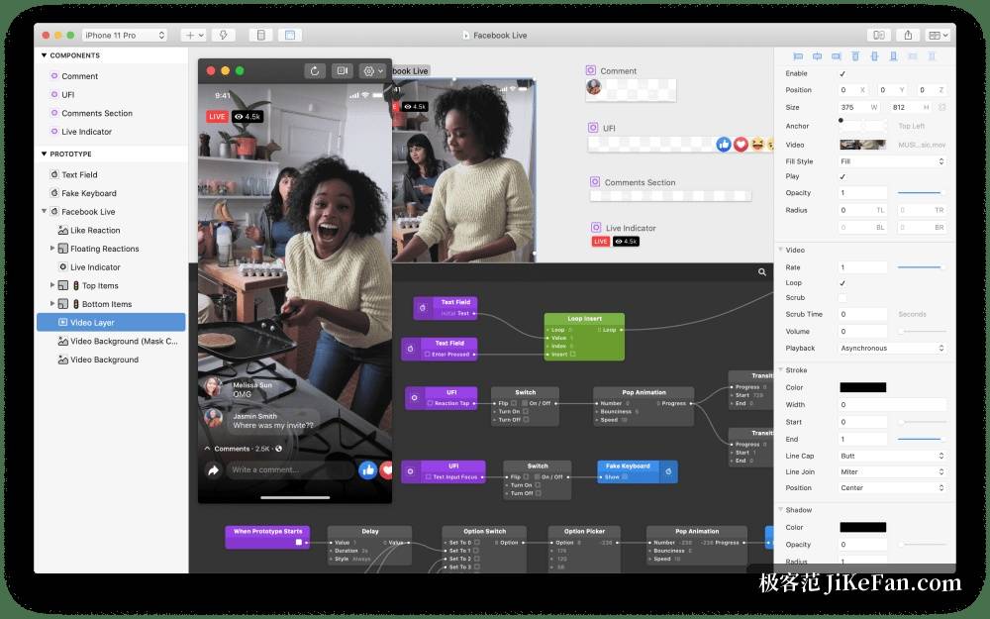Select the Live Indicator component in sidebar
The width and height of the screenshot is (990, 619).
click(86, 132)
